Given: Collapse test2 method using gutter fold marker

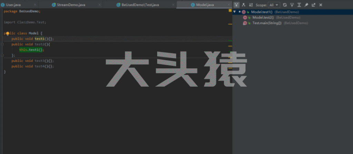Looking at the screenshot, I should pyautogui.click(x=2, y=44).
